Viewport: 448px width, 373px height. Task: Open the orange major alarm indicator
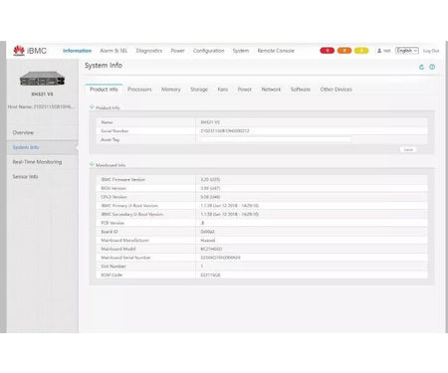344,51
